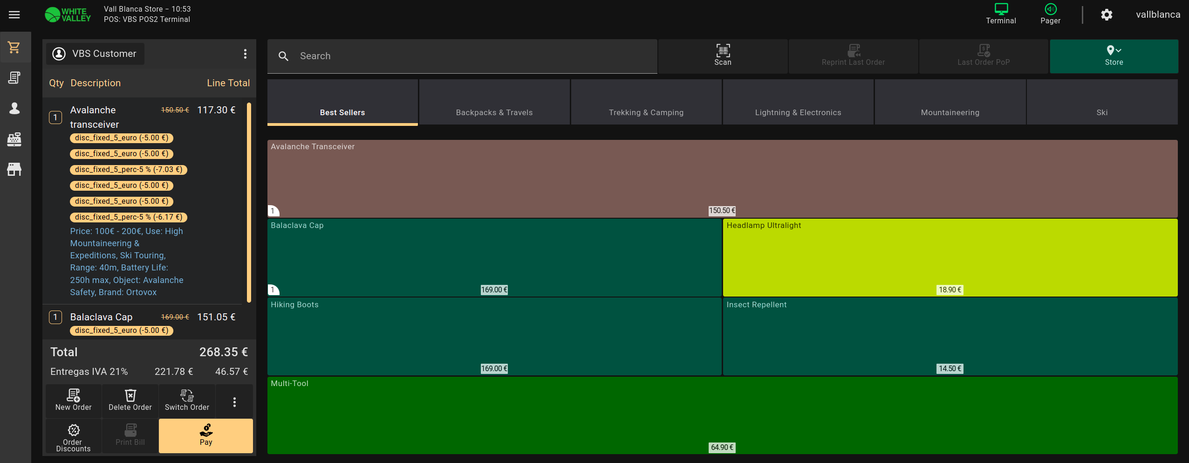1189x463 pixels.
Task: Open the store front sidebar icon
Action: pyautogui.click(x=14, y=169)
